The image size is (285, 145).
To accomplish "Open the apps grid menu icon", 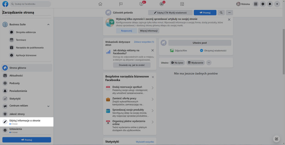I will [x=256, y=4].
